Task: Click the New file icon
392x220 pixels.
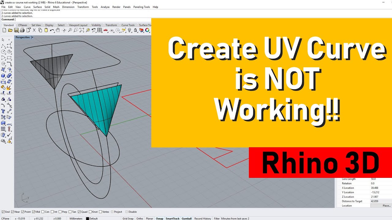Action: point(4,30)
